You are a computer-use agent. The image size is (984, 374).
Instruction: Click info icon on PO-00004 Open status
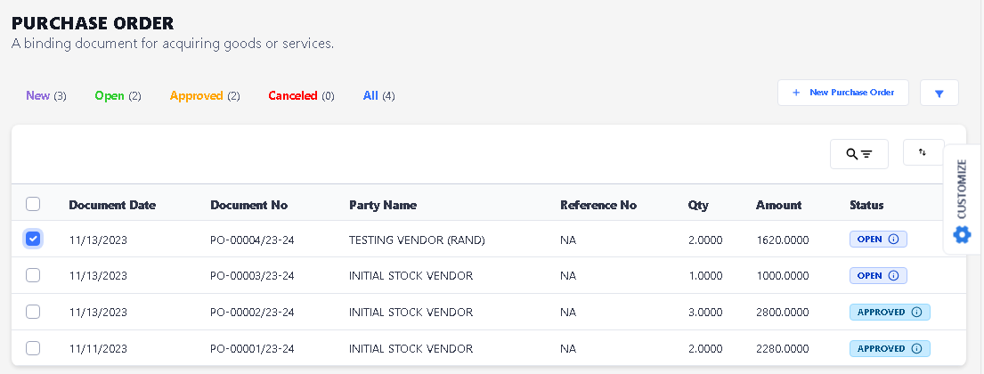pos(893,240)
